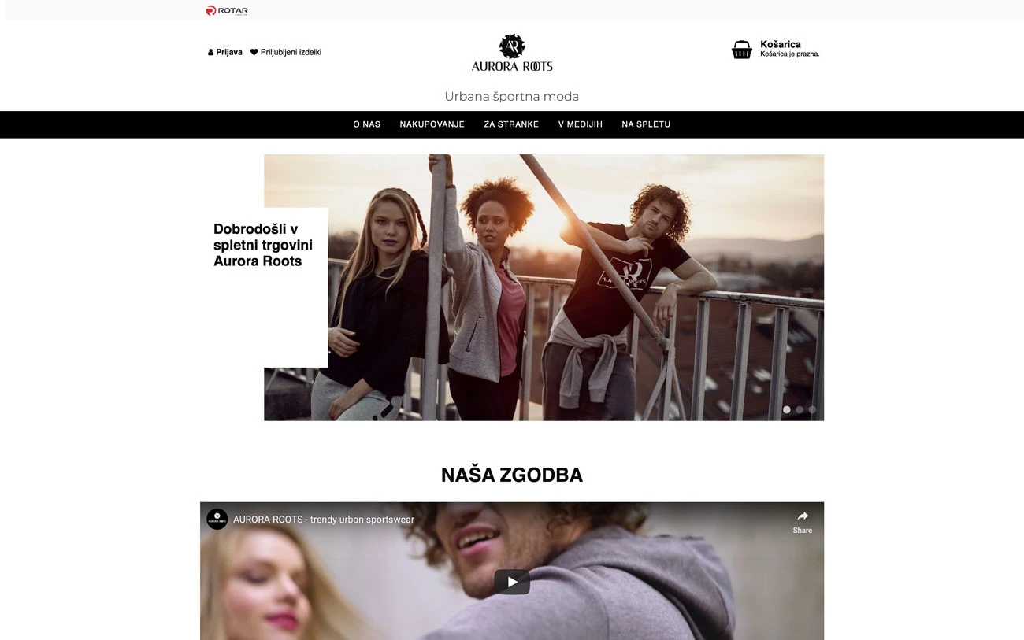Click the Prijava login link

(229, 52)
